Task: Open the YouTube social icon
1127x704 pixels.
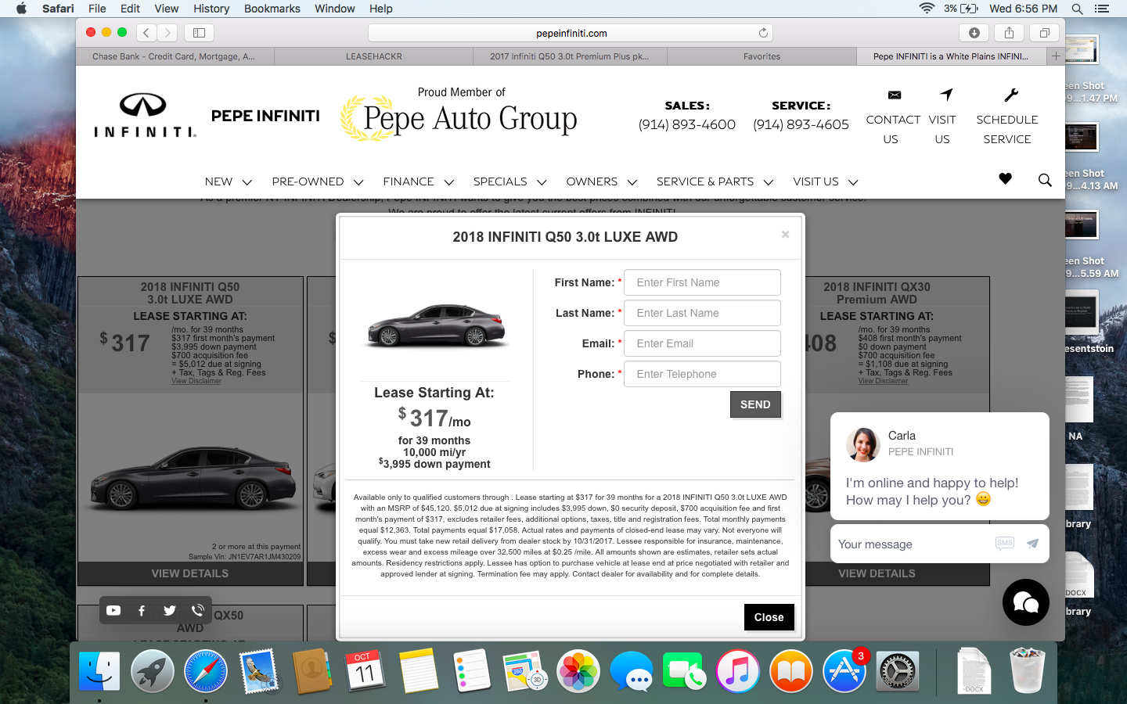Action: pyautogui.click(x=113, y=610)
